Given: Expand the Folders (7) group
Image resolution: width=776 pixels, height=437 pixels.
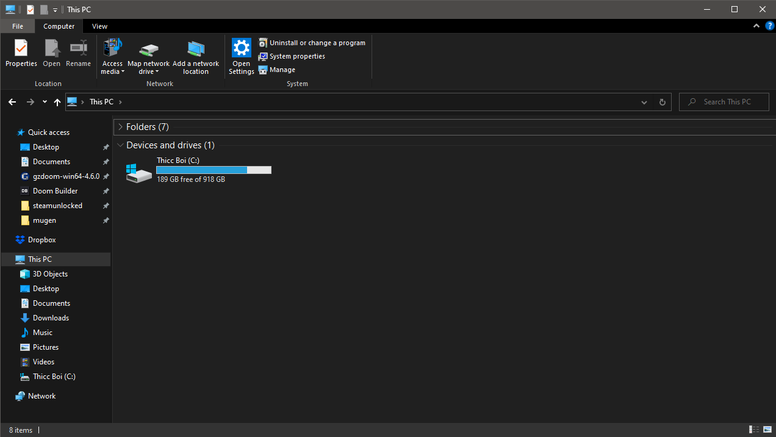Looking at the screenshot, I should (120, 127).
